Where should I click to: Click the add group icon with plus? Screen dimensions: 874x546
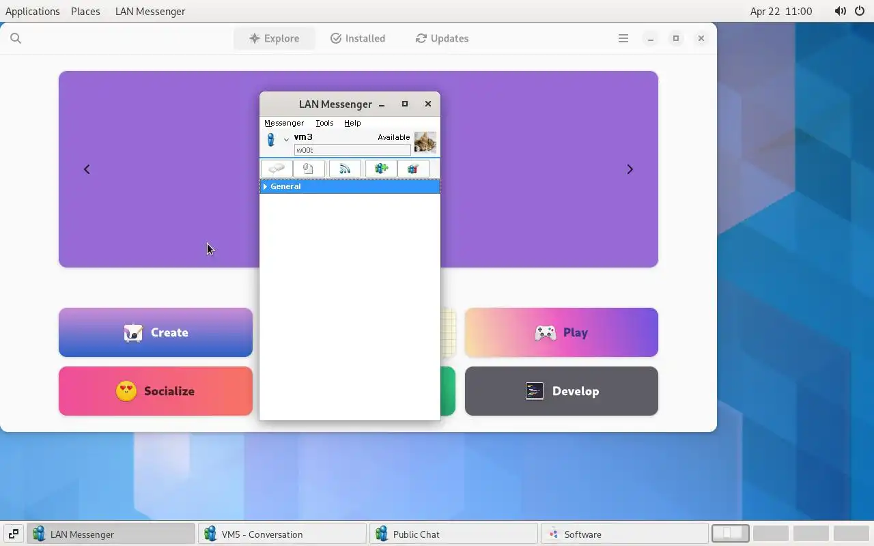pos(381,169)
